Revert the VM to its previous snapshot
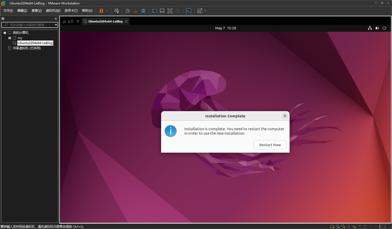 pos(135,11)
